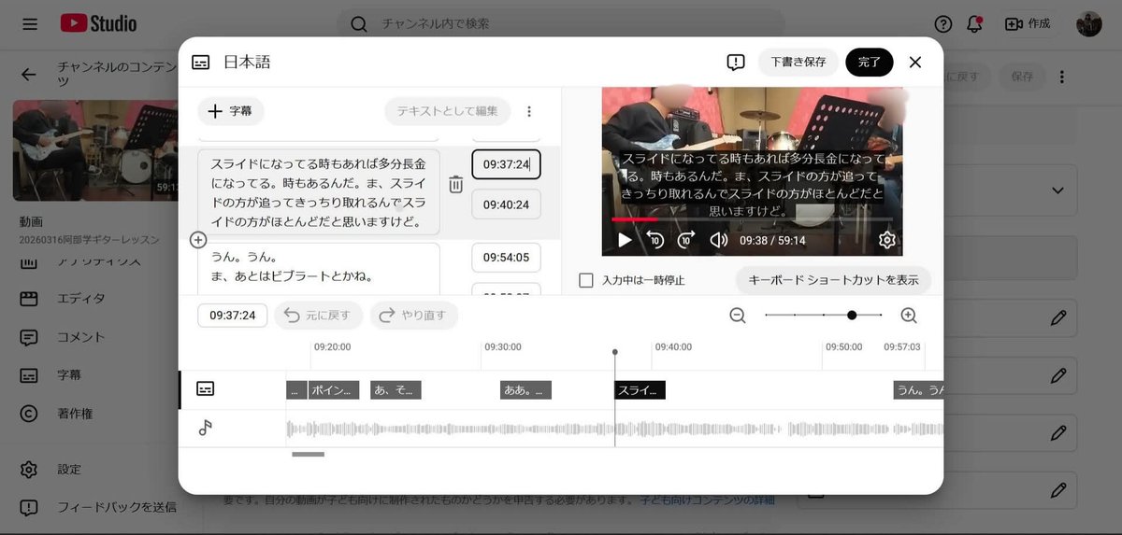This screenshot has width=1122, height=535.
Task: Open 設定 in the sidebar
Action: [x=69, y=469]
